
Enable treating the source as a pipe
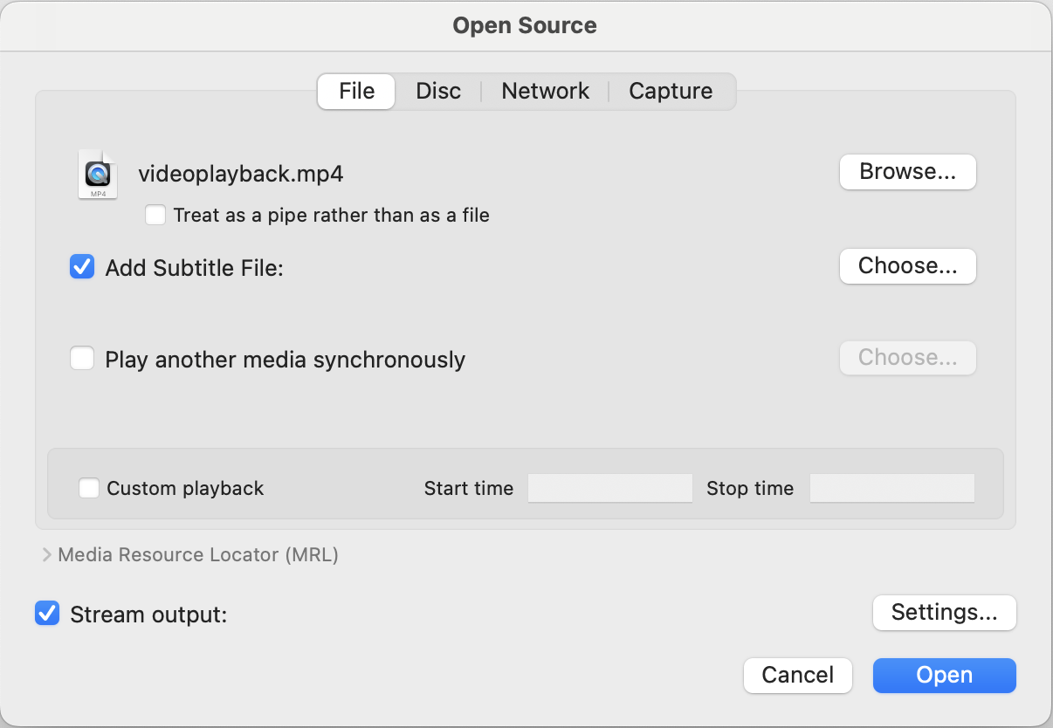pyautogui.click(x=155, y=215)
